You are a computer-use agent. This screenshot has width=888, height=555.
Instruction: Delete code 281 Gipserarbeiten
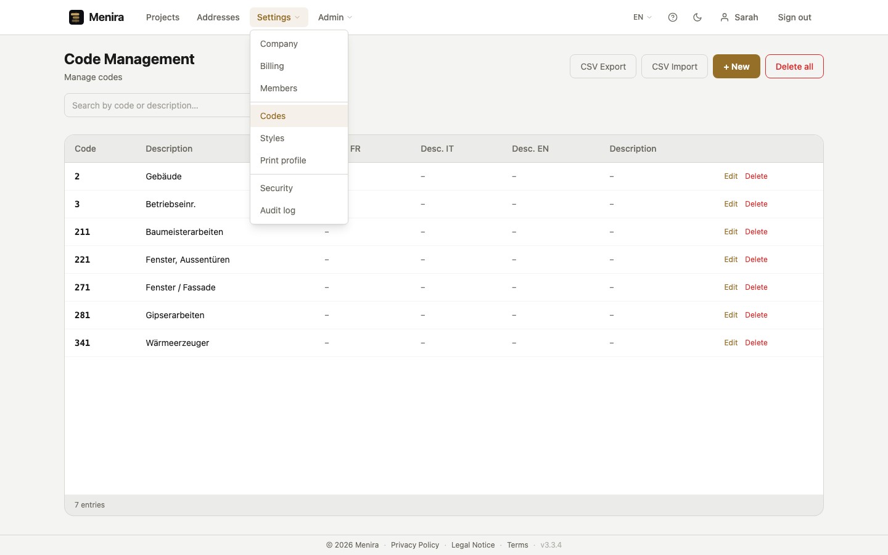tap(756, 315)
